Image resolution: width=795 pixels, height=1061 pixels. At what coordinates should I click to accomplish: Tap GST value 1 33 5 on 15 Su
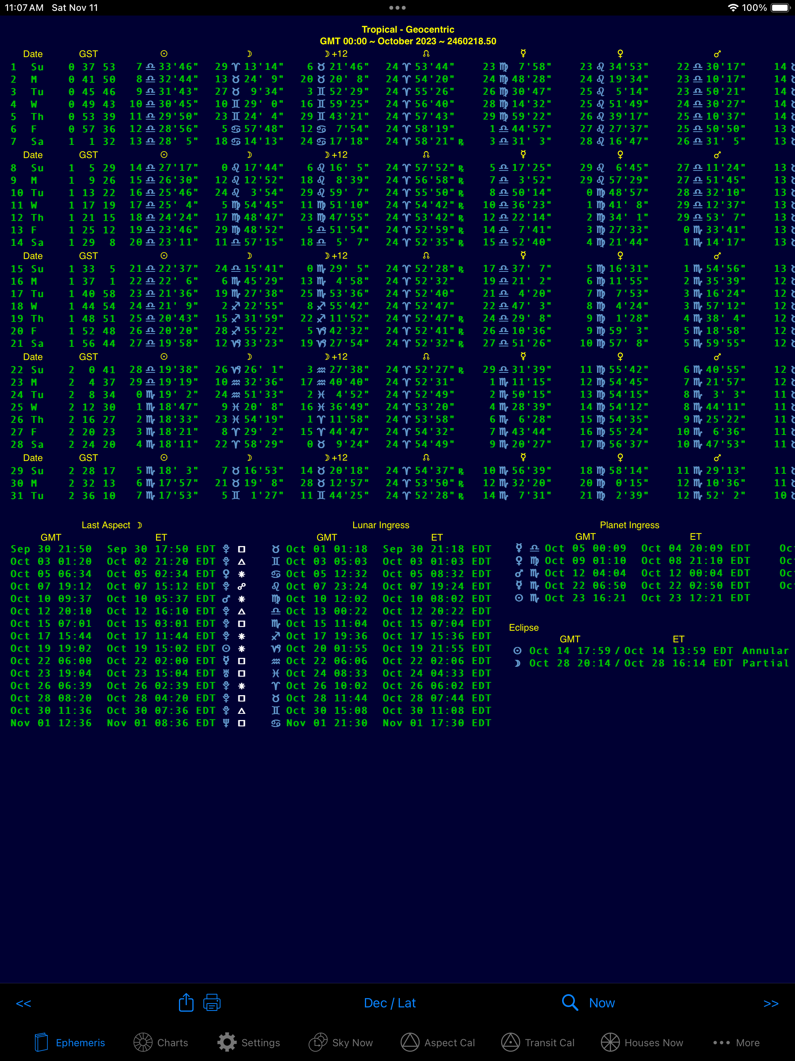point(92,269)
